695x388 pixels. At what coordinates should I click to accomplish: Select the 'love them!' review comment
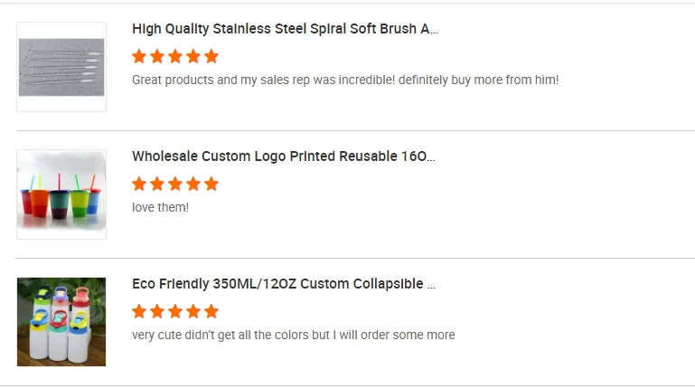pyautogui.click(x=160, y=207)
